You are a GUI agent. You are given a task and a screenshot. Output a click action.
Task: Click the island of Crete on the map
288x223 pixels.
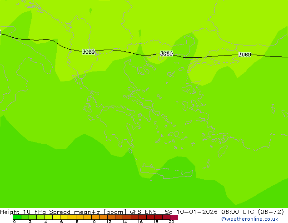pos(166,171)
